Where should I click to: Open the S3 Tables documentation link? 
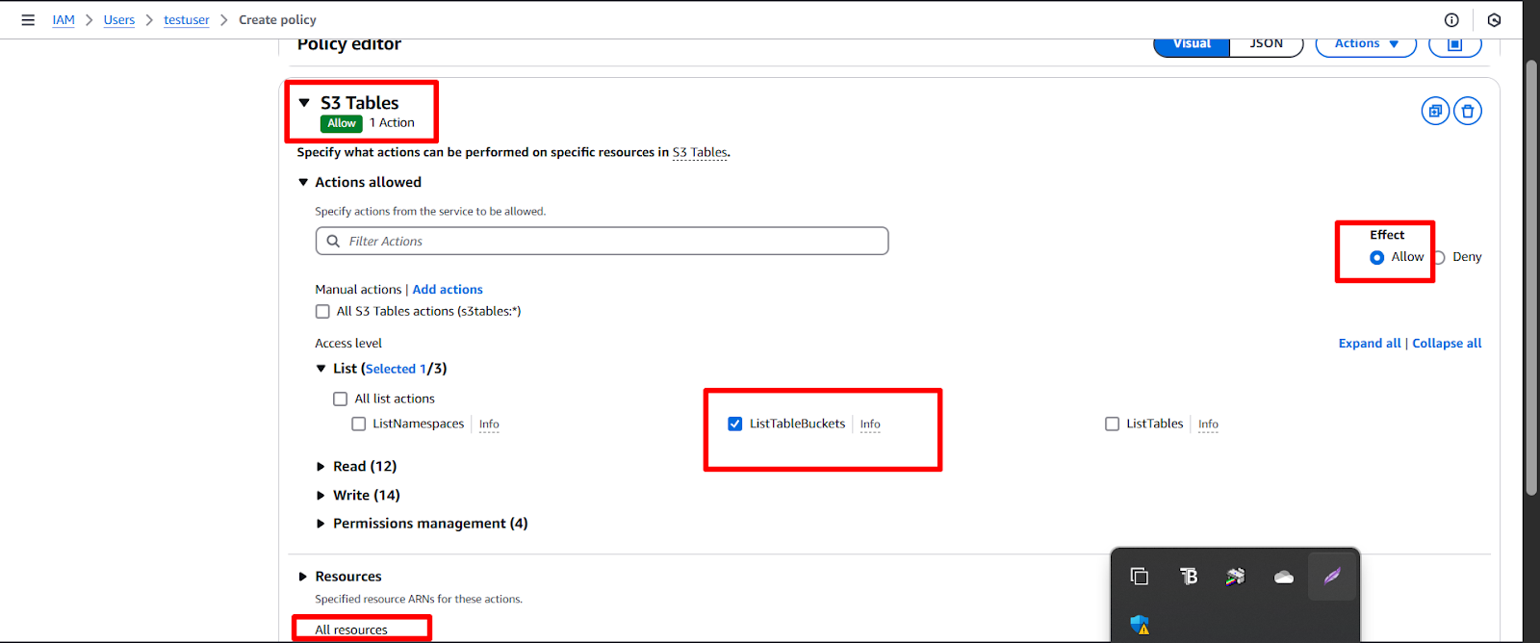pyautogui.click(x=700, y=152)
